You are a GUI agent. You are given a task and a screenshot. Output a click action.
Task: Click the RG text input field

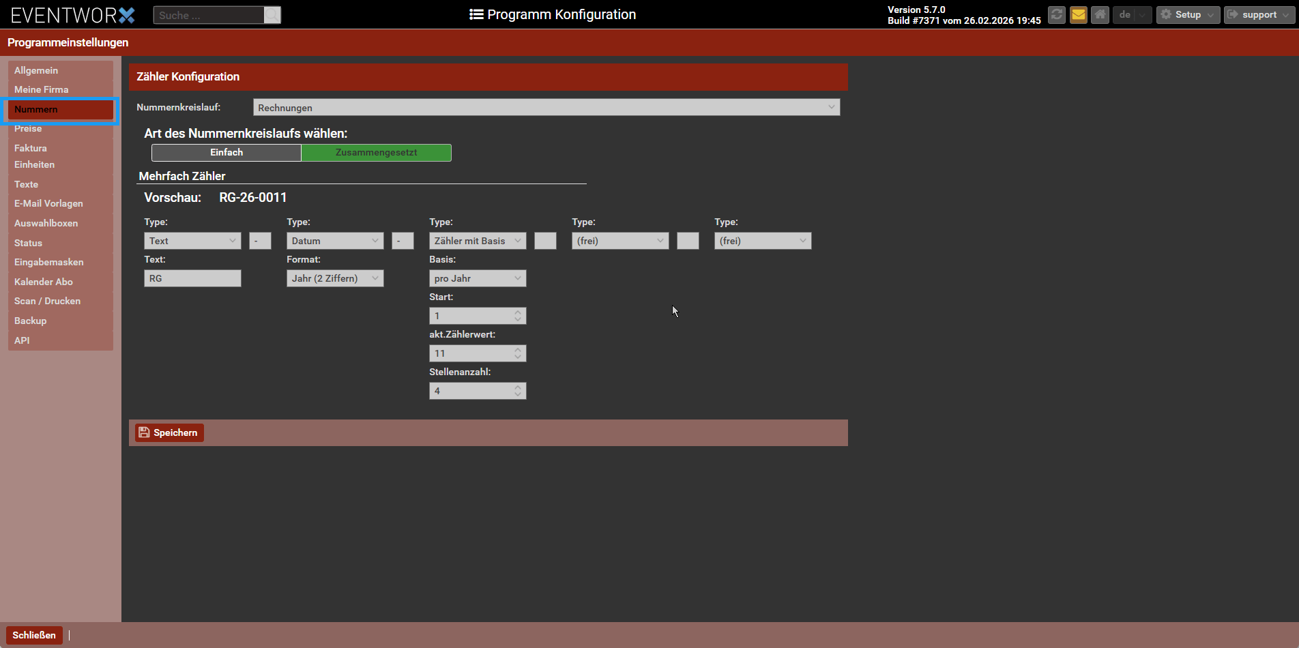tap(192, 278)
